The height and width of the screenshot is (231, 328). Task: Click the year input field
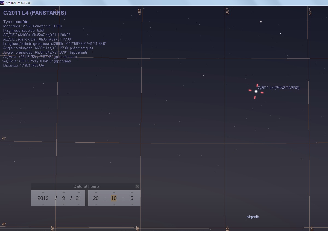point(43,198)
